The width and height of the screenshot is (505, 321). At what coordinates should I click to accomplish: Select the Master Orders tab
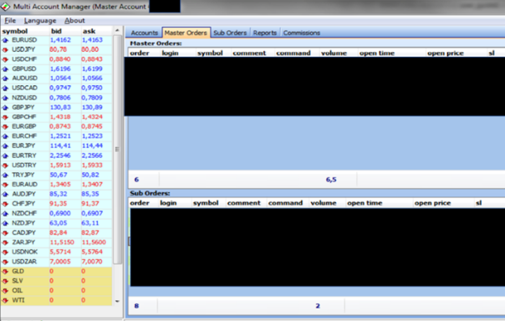coord(186,33)
